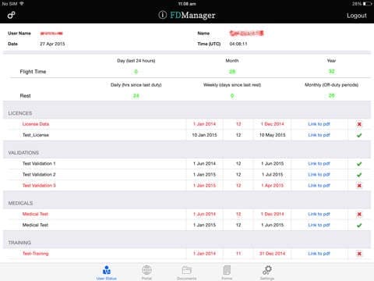This screenshot has height=281, width=374.
Task: Open Link to pdf for Test Validation 3
Action: [x=319, y=186]
